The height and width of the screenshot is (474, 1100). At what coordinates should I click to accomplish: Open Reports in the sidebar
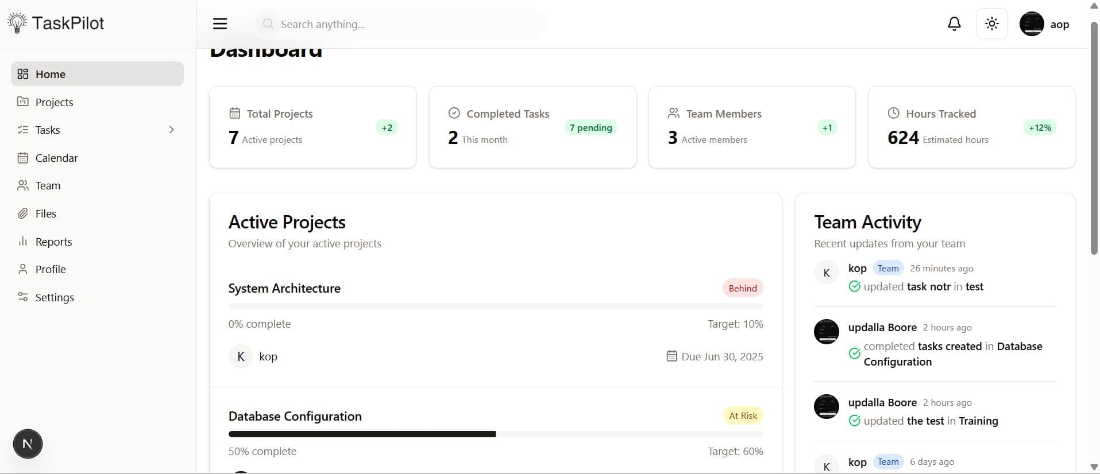click(x=97, y=242)
